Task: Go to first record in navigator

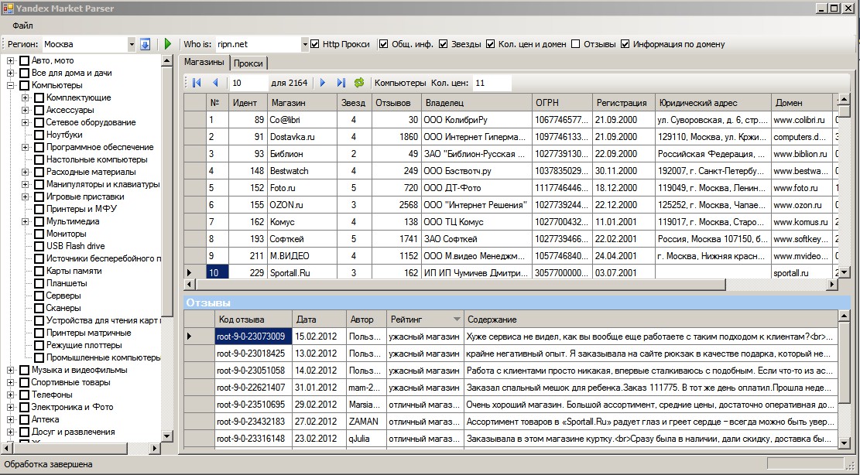Action: 197,83
